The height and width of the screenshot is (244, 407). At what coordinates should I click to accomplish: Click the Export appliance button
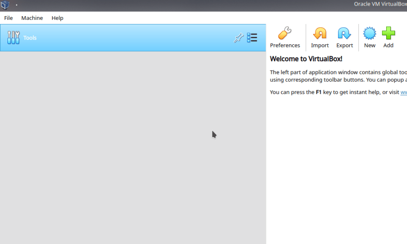[345, 37]
